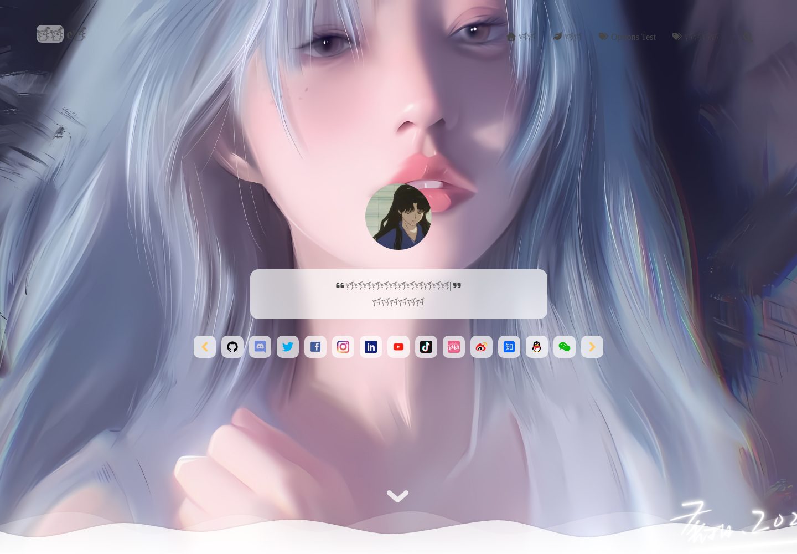
Task: Open the QQ penguin icon
Action: (x=537, y=347)
